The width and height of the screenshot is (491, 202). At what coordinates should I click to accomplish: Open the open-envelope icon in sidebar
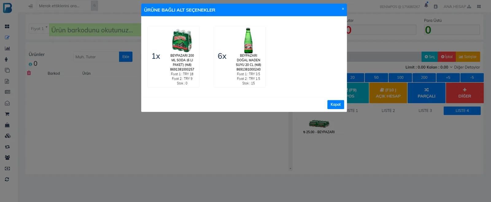click(x=7, y=103)
